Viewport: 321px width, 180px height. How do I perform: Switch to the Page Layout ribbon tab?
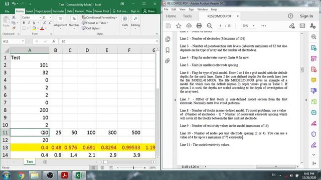[43, 11]
